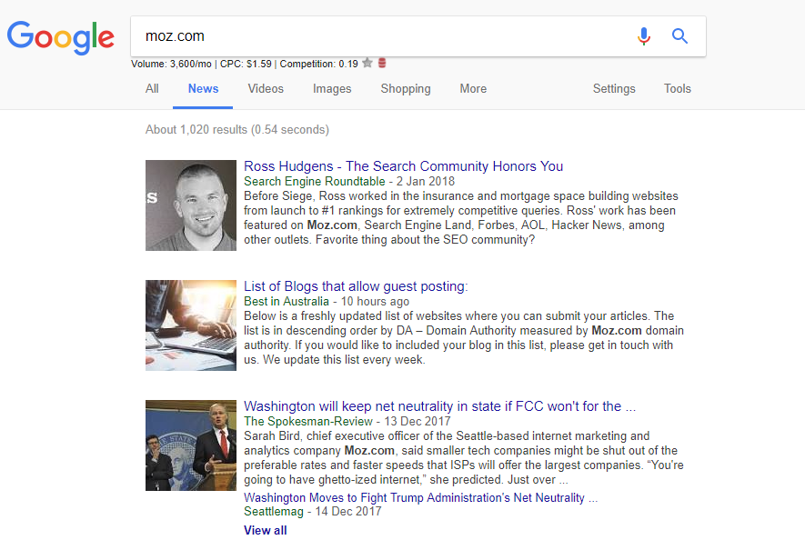
Task: Go to the Shopping tab
Action: [x=406, y=89]
